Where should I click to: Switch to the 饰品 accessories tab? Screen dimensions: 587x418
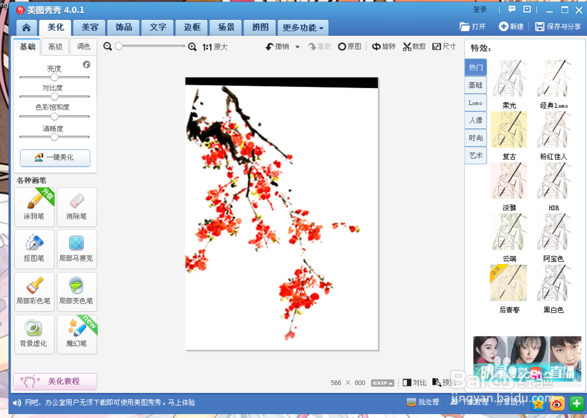coord(123,28)
